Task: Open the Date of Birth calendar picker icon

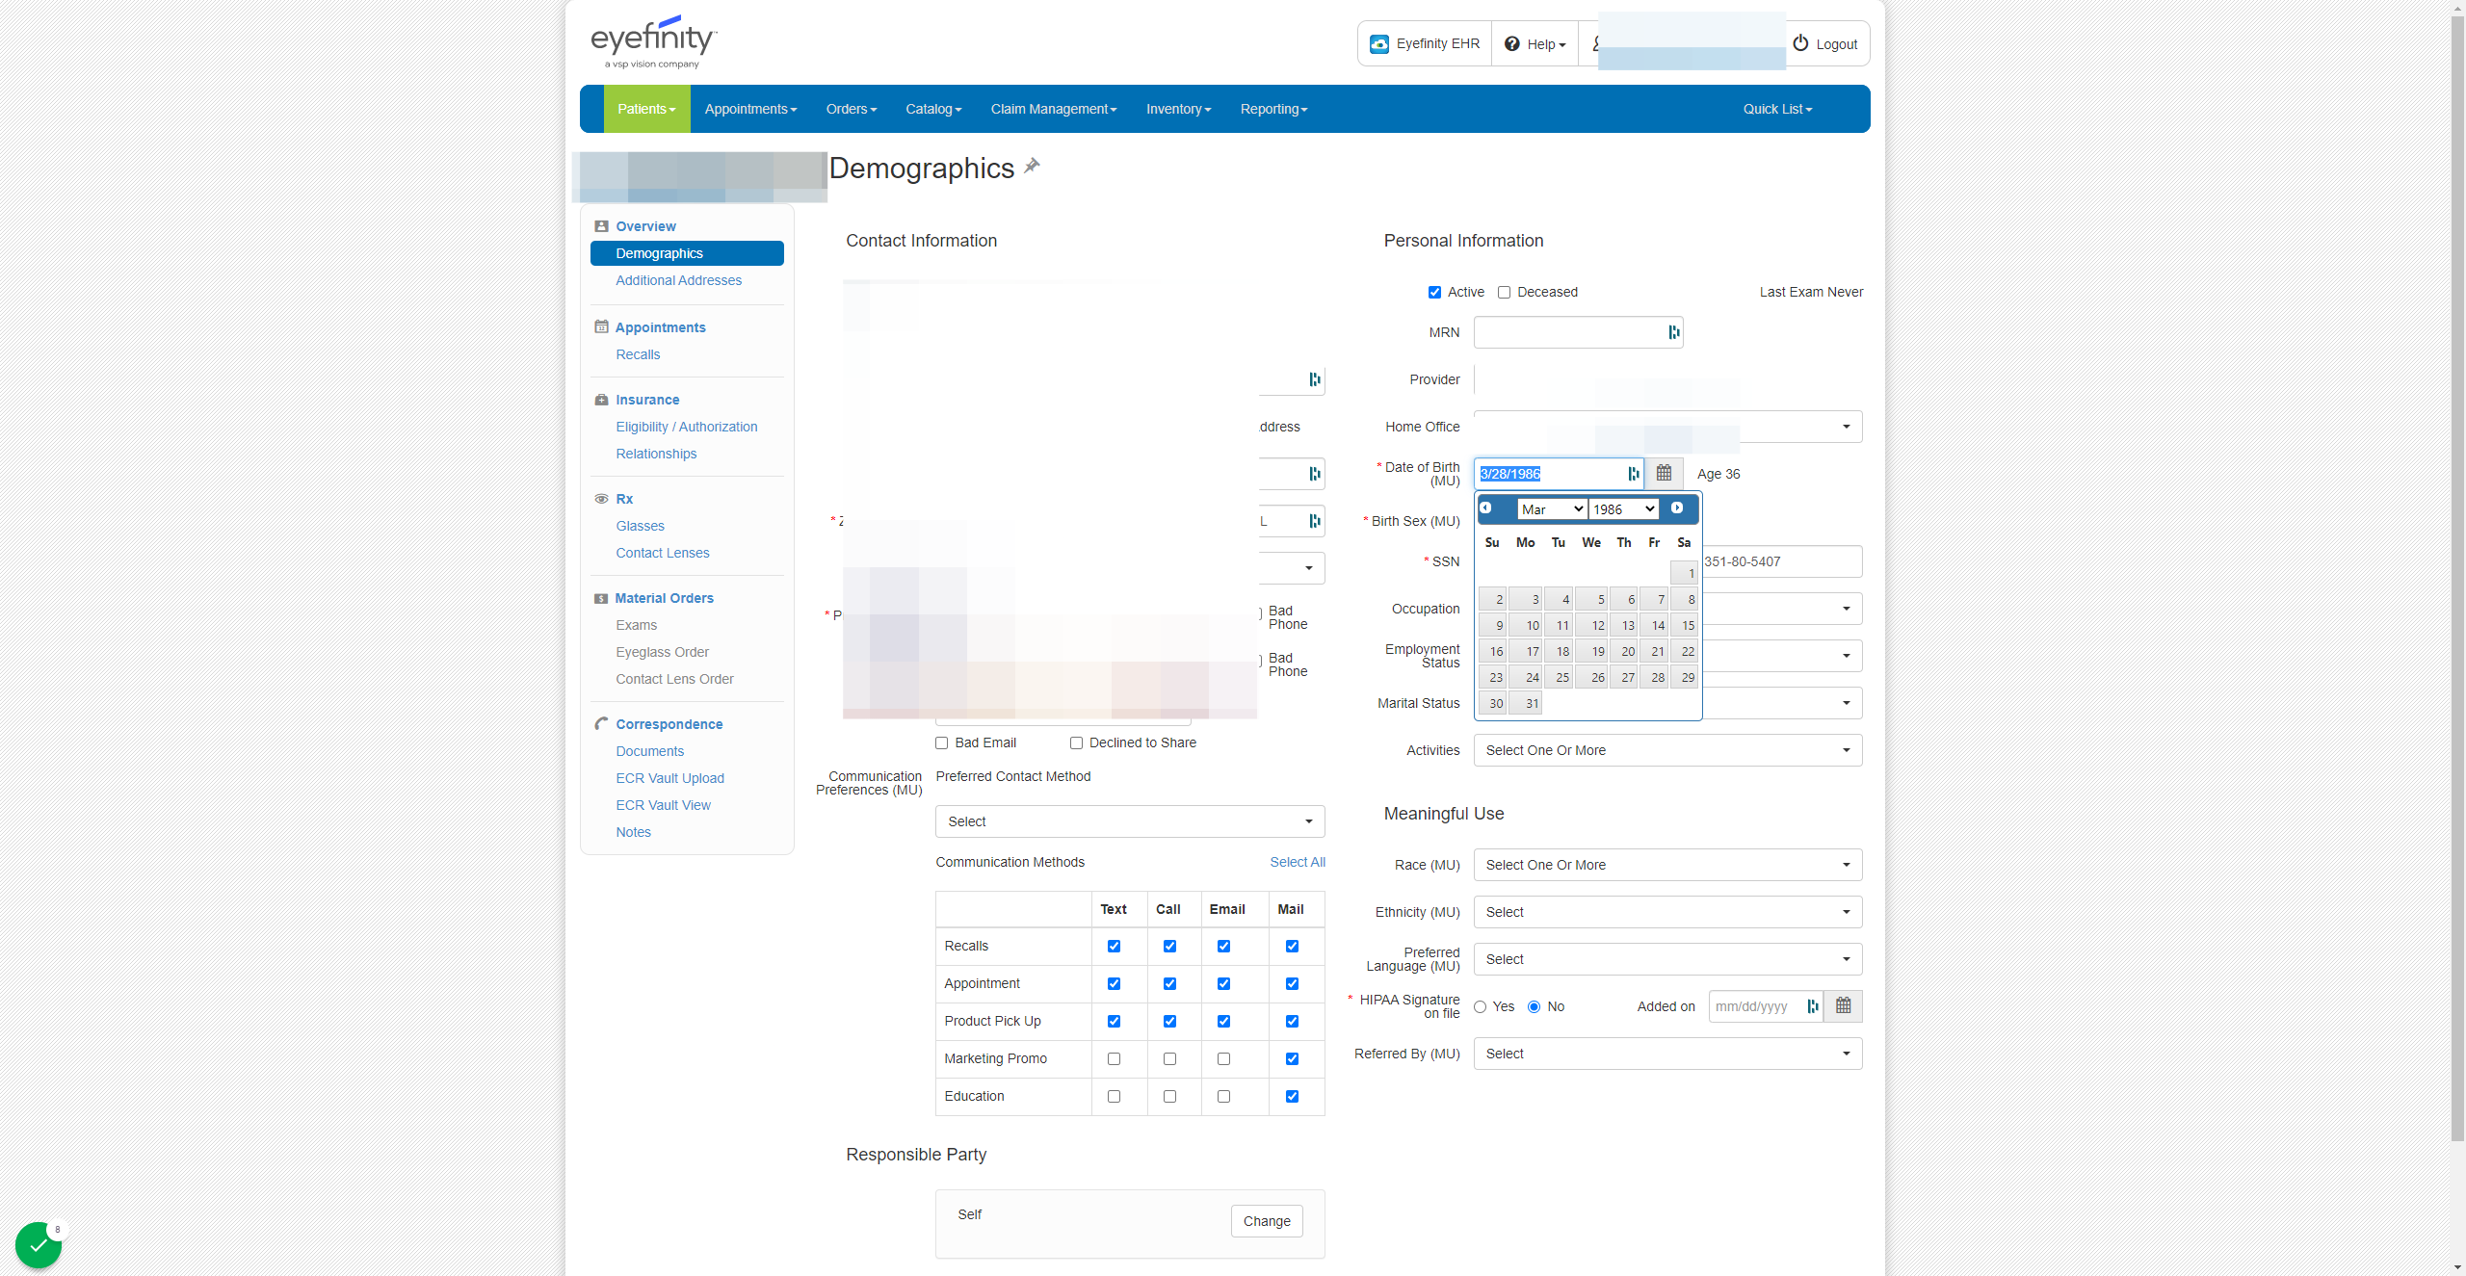Action: click(1664, 473)
